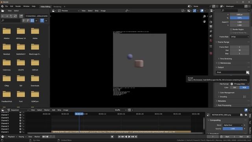Image resolution: width=252 pixels, height=142 pixels.
Task: Toggle Channel 1 mute checkbox
Action: click(x=20, y=132)
